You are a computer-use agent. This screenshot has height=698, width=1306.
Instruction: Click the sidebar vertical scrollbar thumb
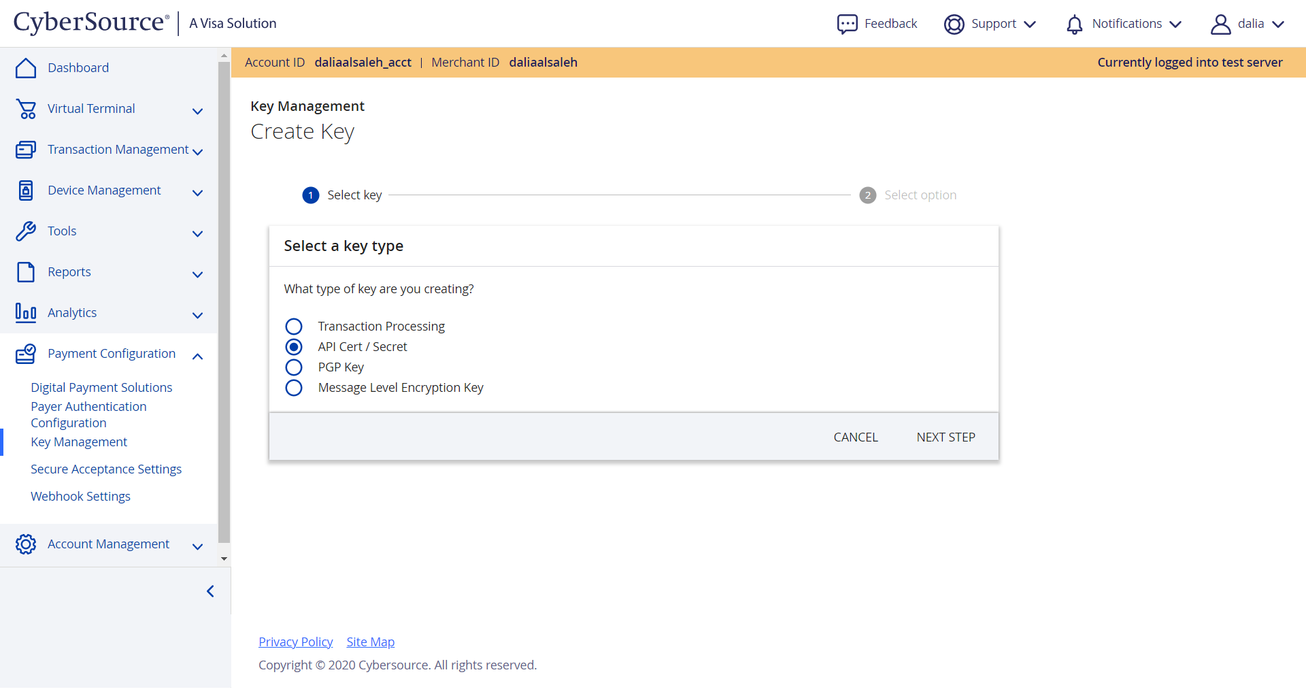(x=224, y=303)
